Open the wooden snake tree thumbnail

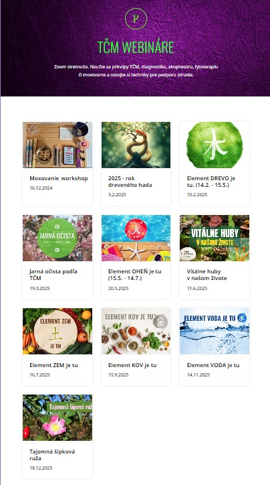tap(136, 145)
